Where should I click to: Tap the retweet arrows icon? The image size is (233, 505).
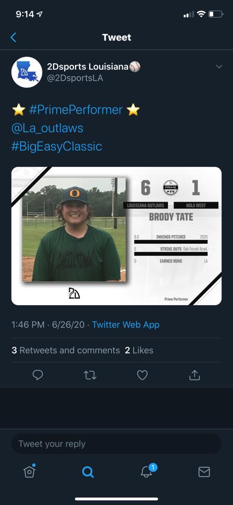pyautogui.click(x=90, y=375)
